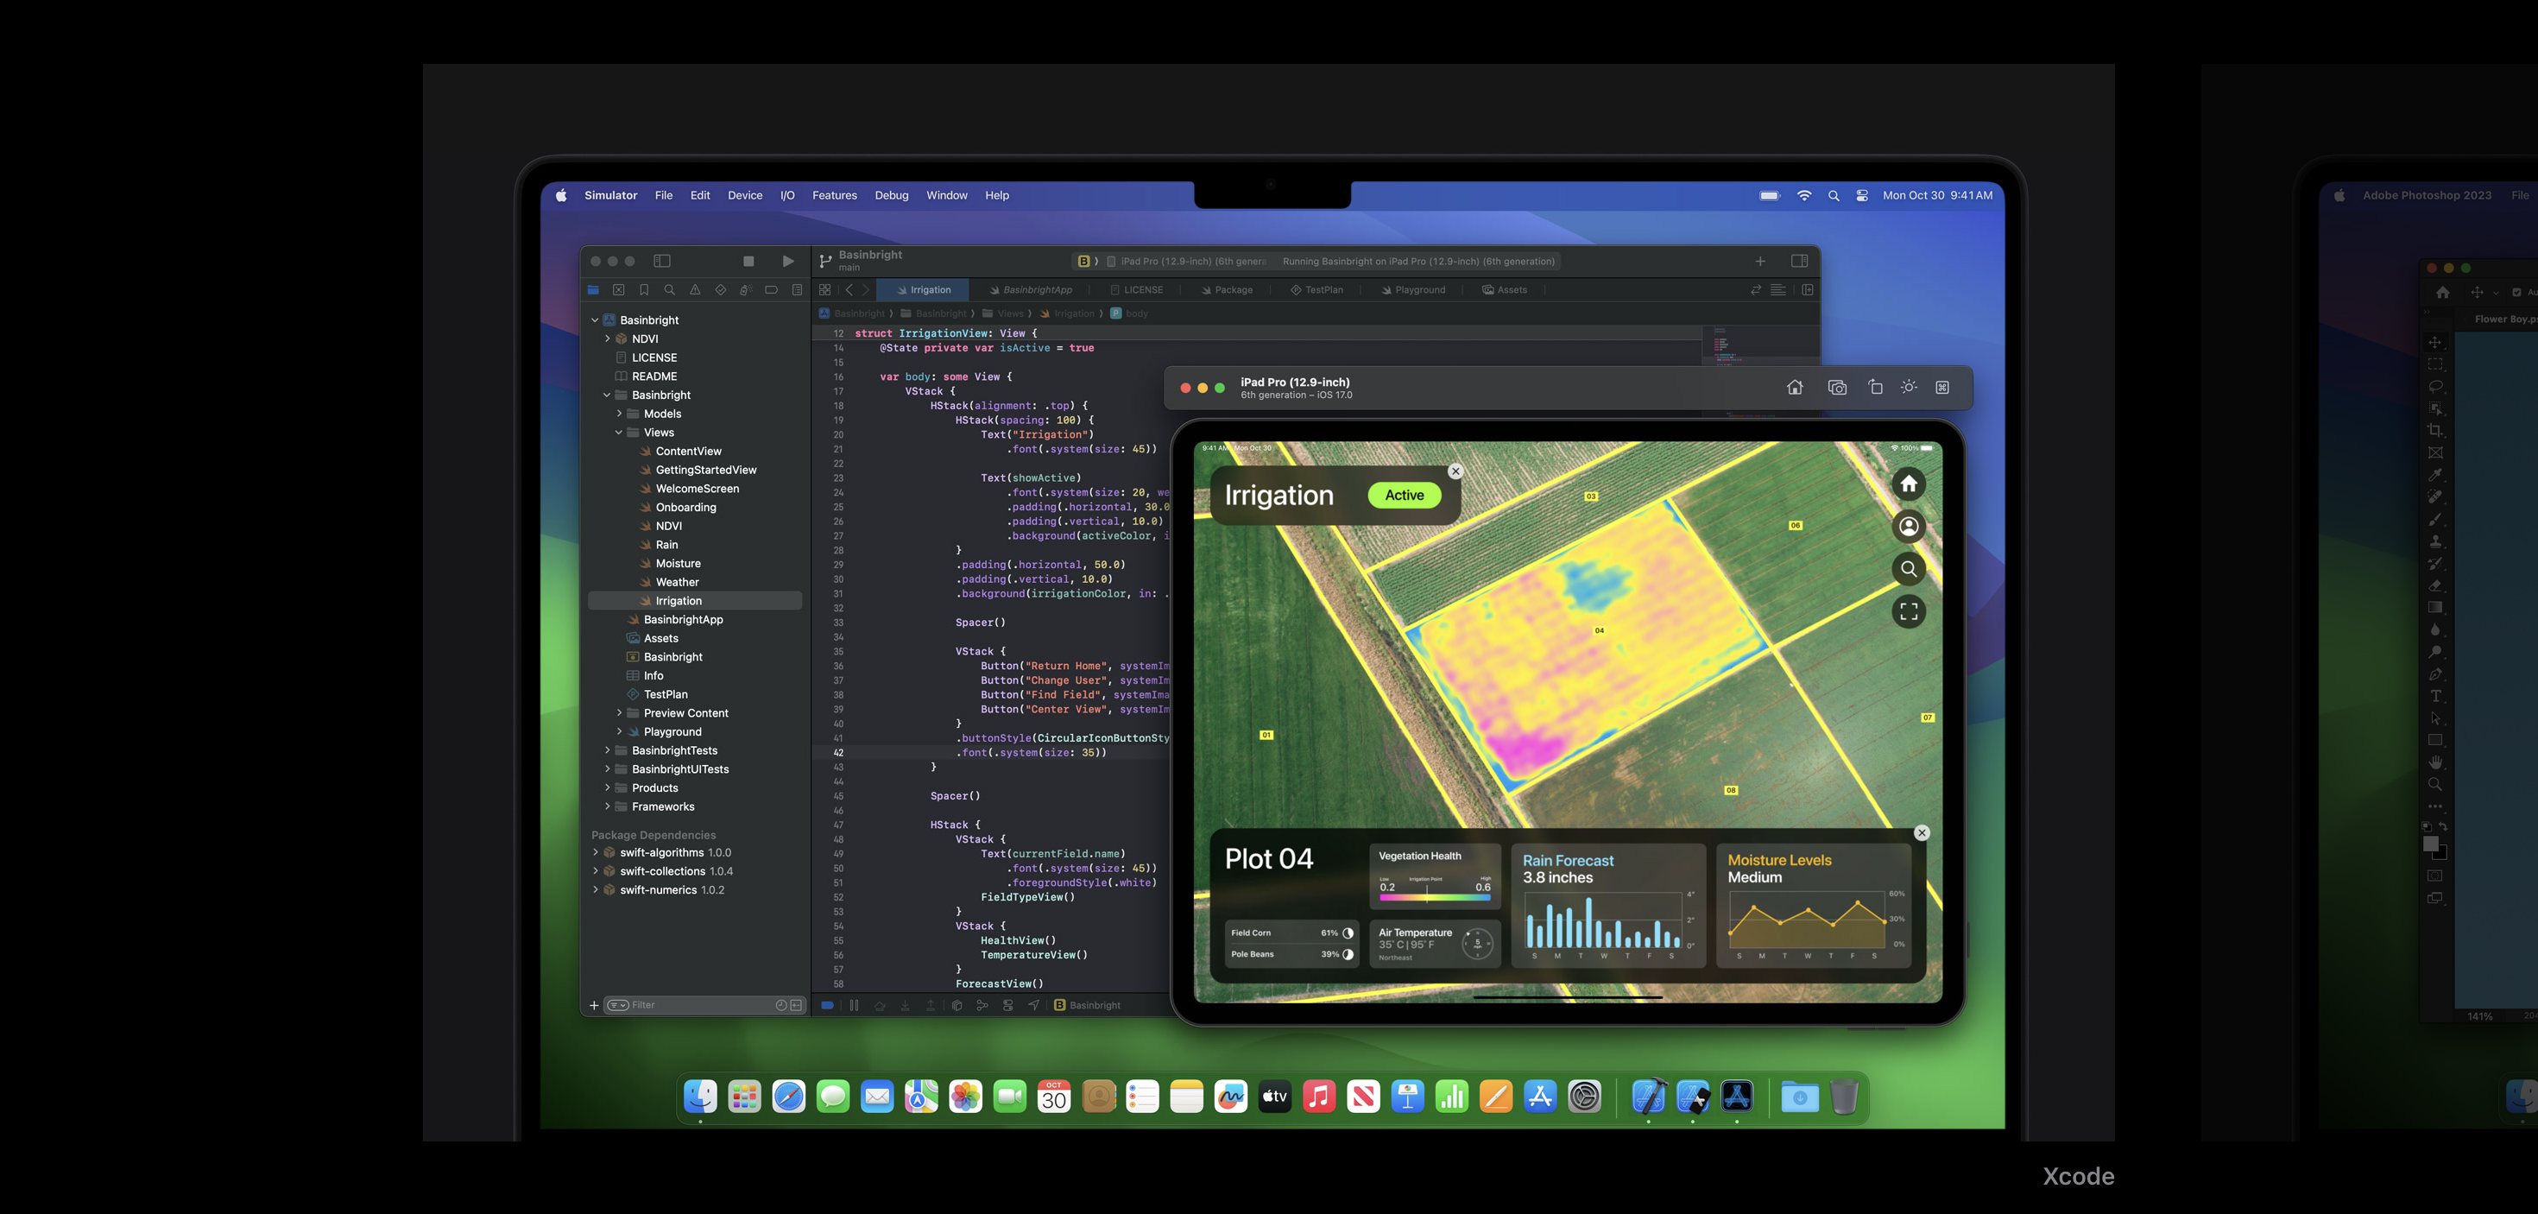Viewport: 2538px width, 1214px height.
Task: Open the Test navigator diamond icon
Action: click(720, 290)
